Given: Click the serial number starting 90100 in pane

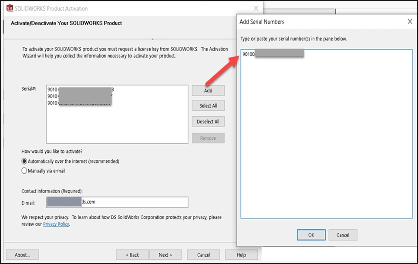Looking at the screenshot, I should [x=273, y=54].
